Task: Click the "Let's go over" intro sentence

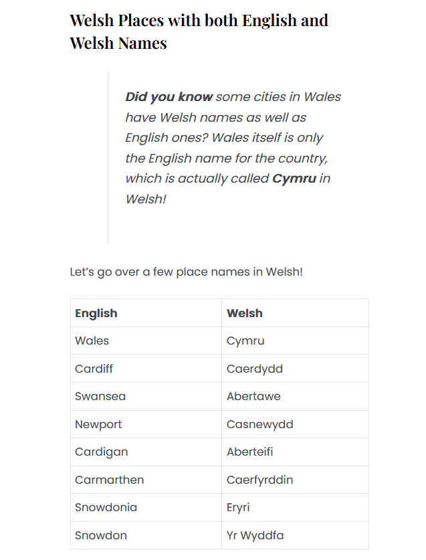Action: click(186, 272)
